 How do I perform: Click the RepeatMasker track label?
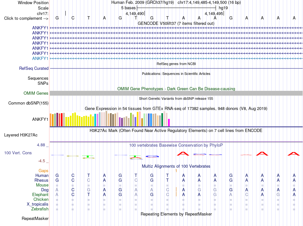[x=35, y=219]
